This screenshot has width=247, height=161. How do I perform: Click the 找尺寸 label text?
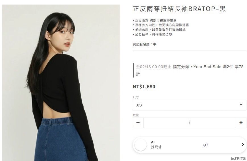coord(156,147)
